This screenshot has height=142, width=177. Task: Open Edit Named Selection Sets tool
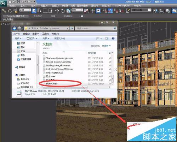pyautogui.click(x=127, y=11)
